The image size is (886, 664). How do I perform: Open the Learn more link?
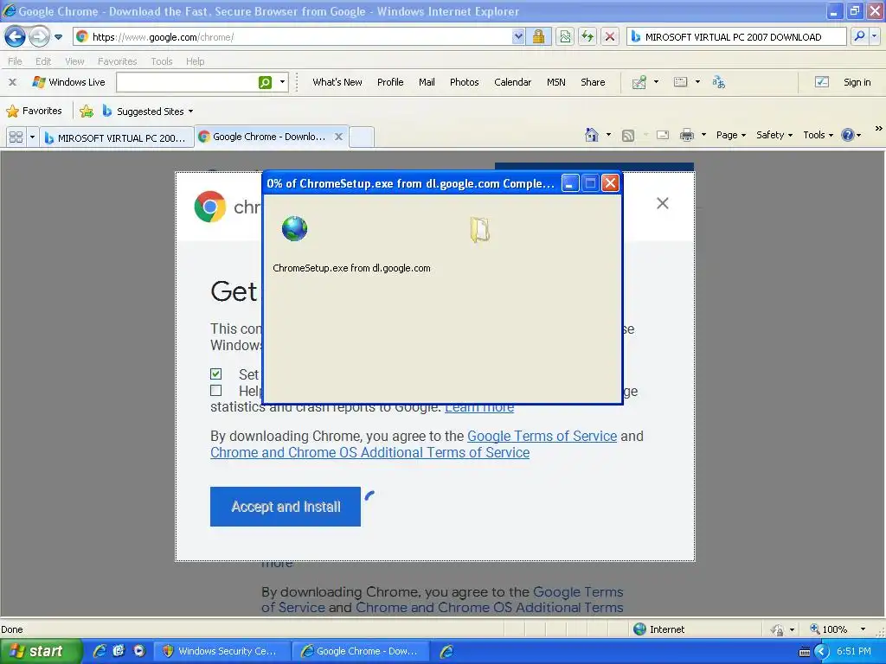pos(479,408)
